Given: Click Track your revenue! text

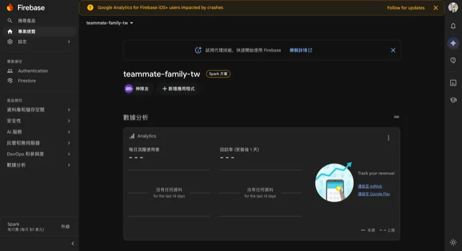Looking at the screenshot, I should 376,173.
